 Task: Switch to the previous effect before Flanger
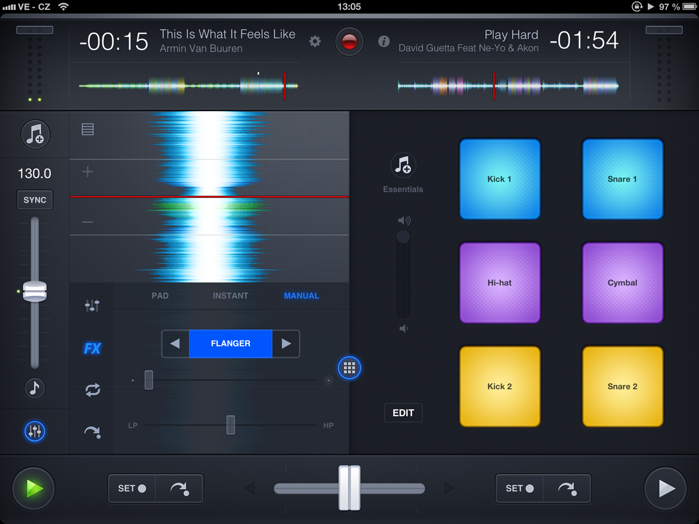click(x=175, y=344)
